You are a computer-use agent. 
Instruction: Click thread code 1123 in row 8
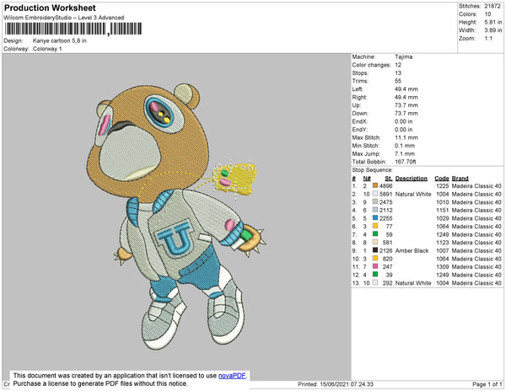point(443,243)
